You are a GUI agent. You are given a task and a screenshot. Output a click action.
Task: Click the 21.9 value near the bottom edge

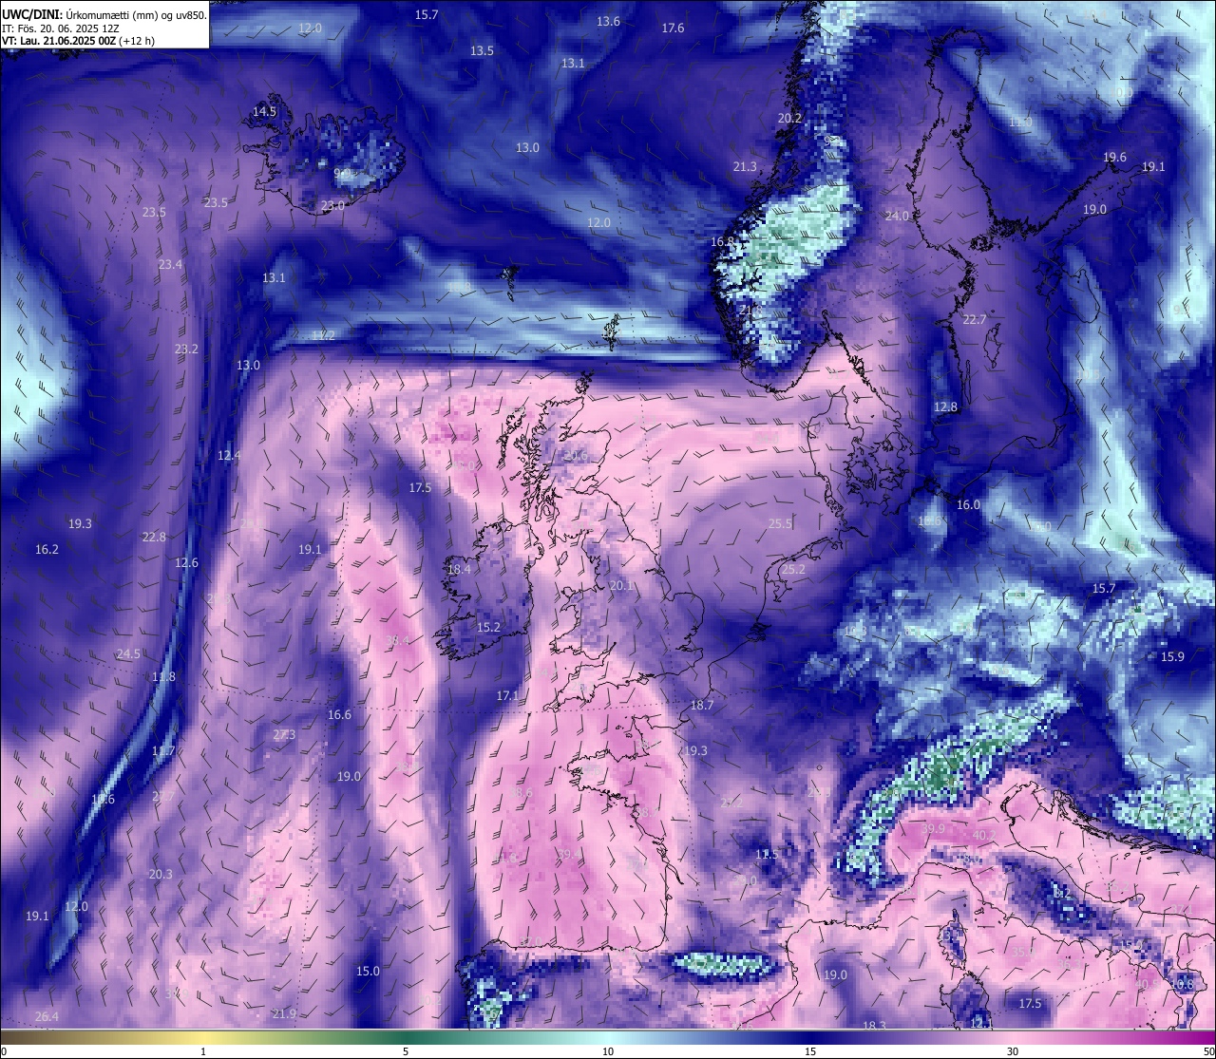point(284,1013)
